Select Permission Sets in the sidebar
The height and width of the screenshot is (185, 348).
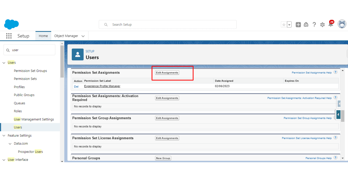point(25,79)
